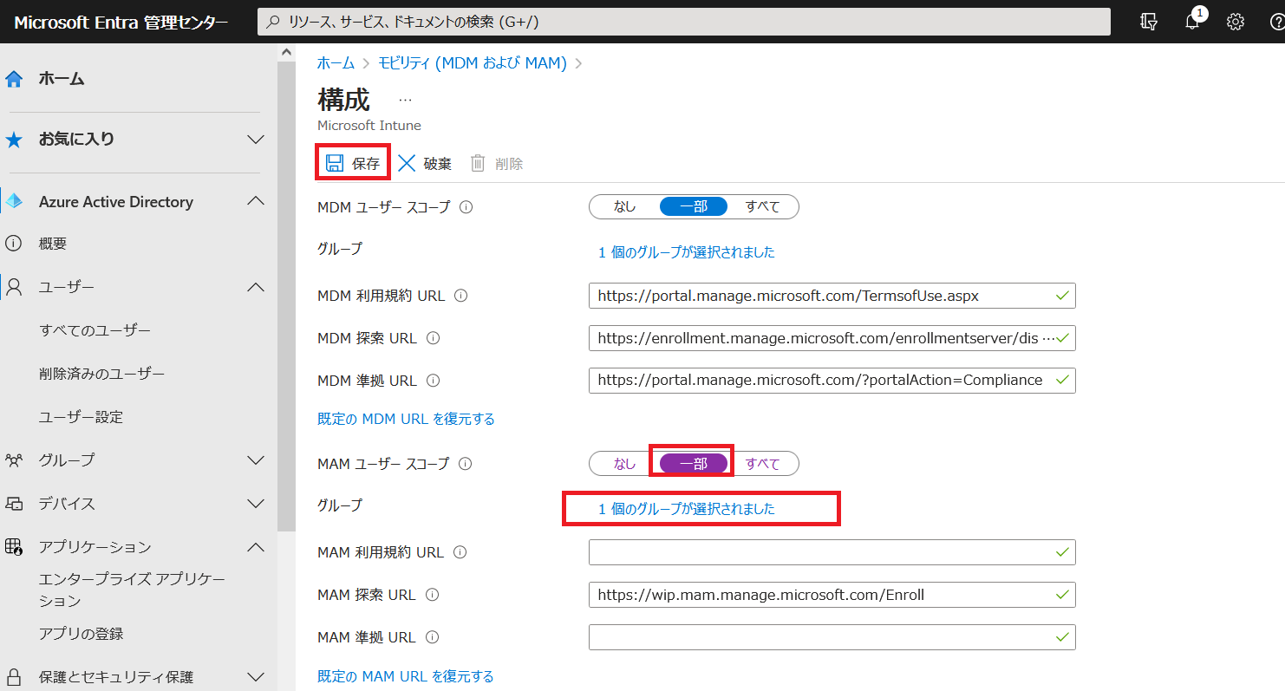Click the デバイス devices icon
The height and width of the screenshot is (691, 1285).
(14, 504)
